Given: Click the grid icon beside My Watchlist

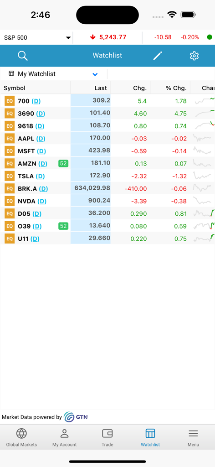Looking at the screenshot, I should 11,73.
